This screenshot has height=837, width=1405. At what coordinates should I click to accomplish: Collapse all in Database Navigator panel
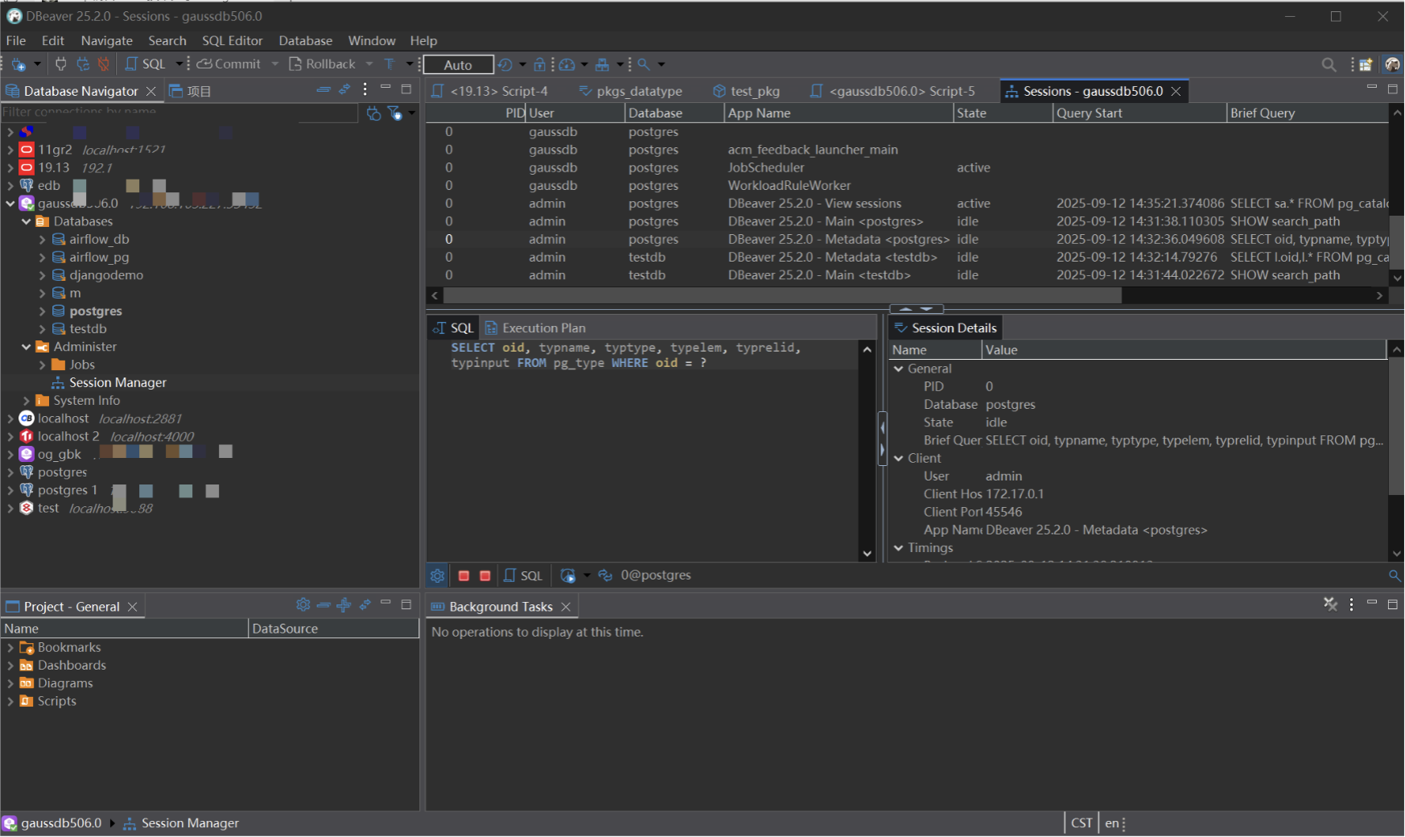point(323,90)
